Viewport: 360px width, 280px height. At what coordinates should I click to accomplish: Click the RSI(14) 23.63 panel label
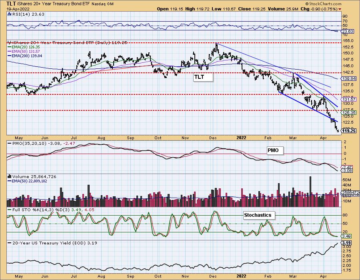click(x=28, y=14)
